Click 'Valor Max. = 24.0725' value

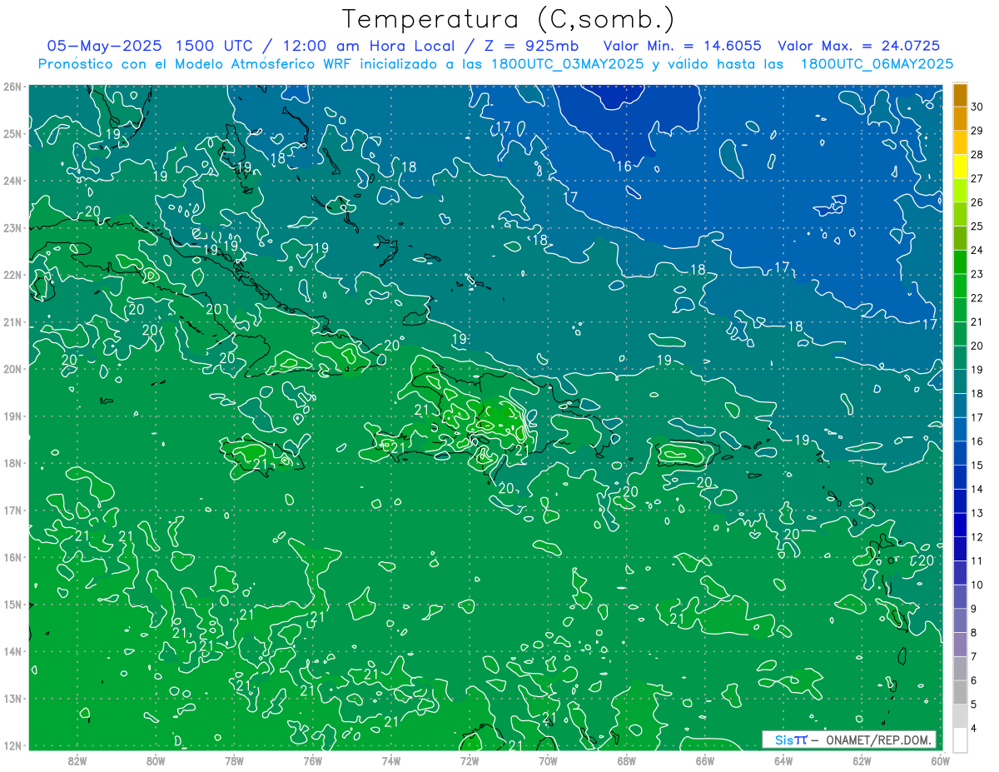pyautogui.click(x=857, y=46)
